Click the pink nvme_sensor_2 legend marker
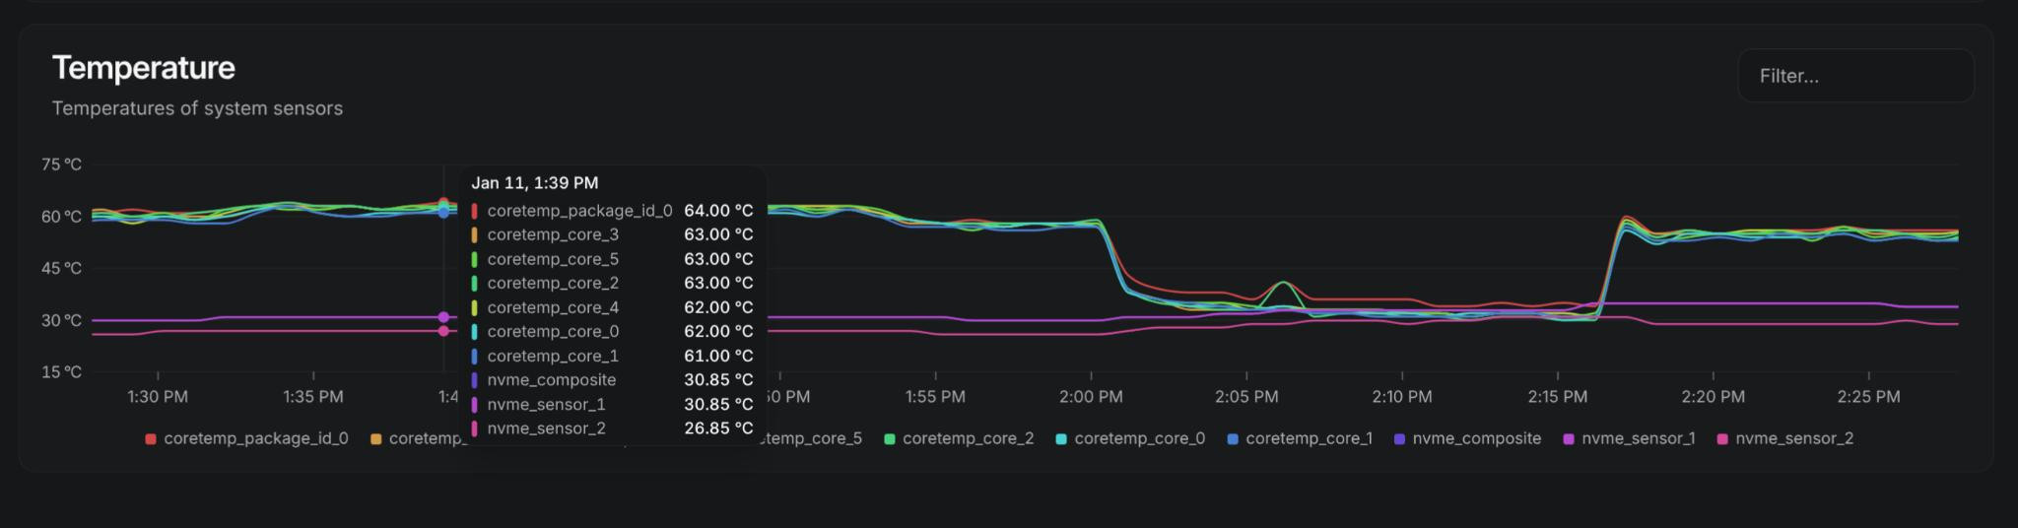Image resolution: width=2018 pixels, height=528 pixels. [x=1722, y=439]
